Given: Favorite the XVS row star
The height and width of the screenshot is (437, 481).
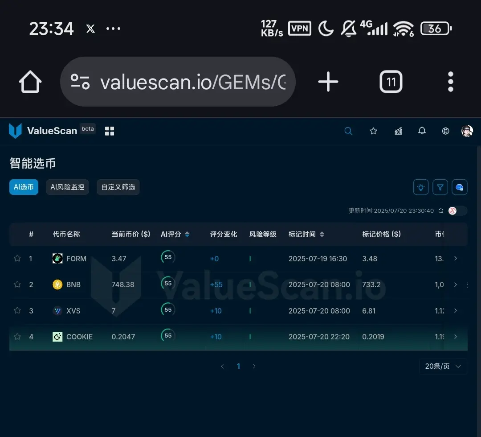Looking at the screenshot, I should pyautogui.click(x=17, y=310).
